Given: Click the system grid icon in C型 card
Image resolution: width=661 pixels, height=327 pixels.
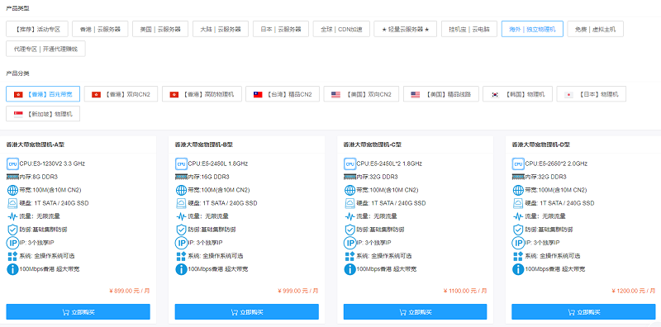Looking at the screenshot, I should coord(350,256).
